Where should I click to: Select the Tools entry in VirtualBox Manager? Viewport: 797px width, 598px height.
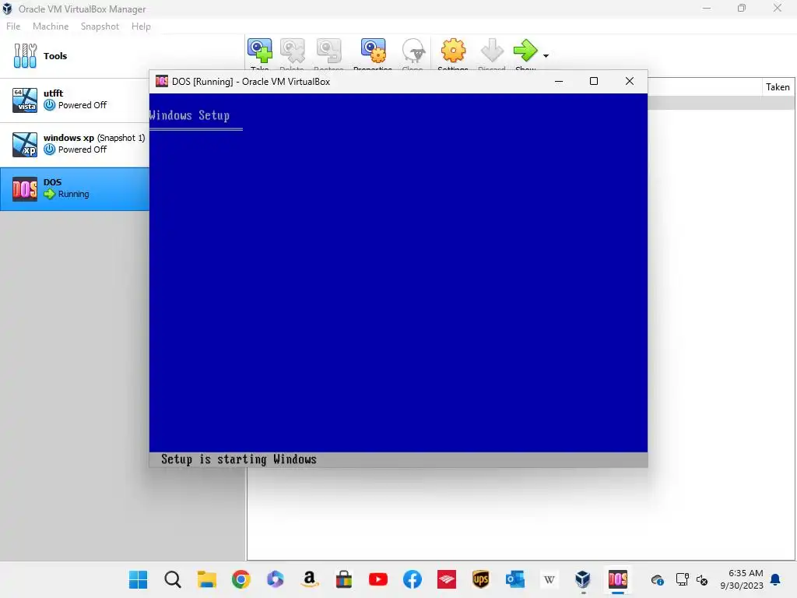(x=122, y=56)
